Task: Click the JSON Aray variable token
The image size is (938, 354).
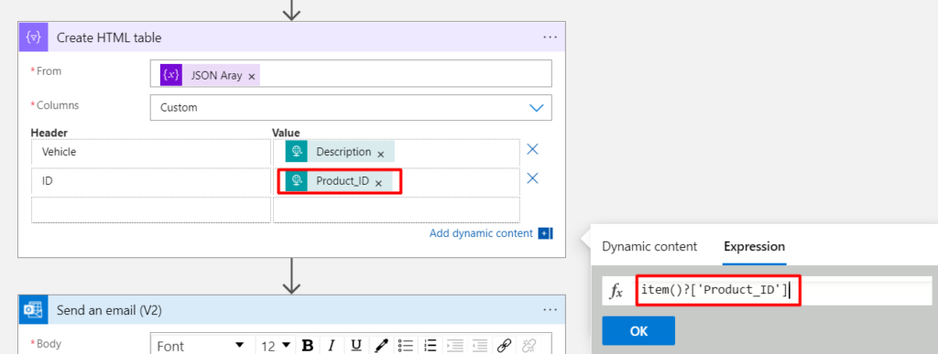Action: tap(210, 76)
